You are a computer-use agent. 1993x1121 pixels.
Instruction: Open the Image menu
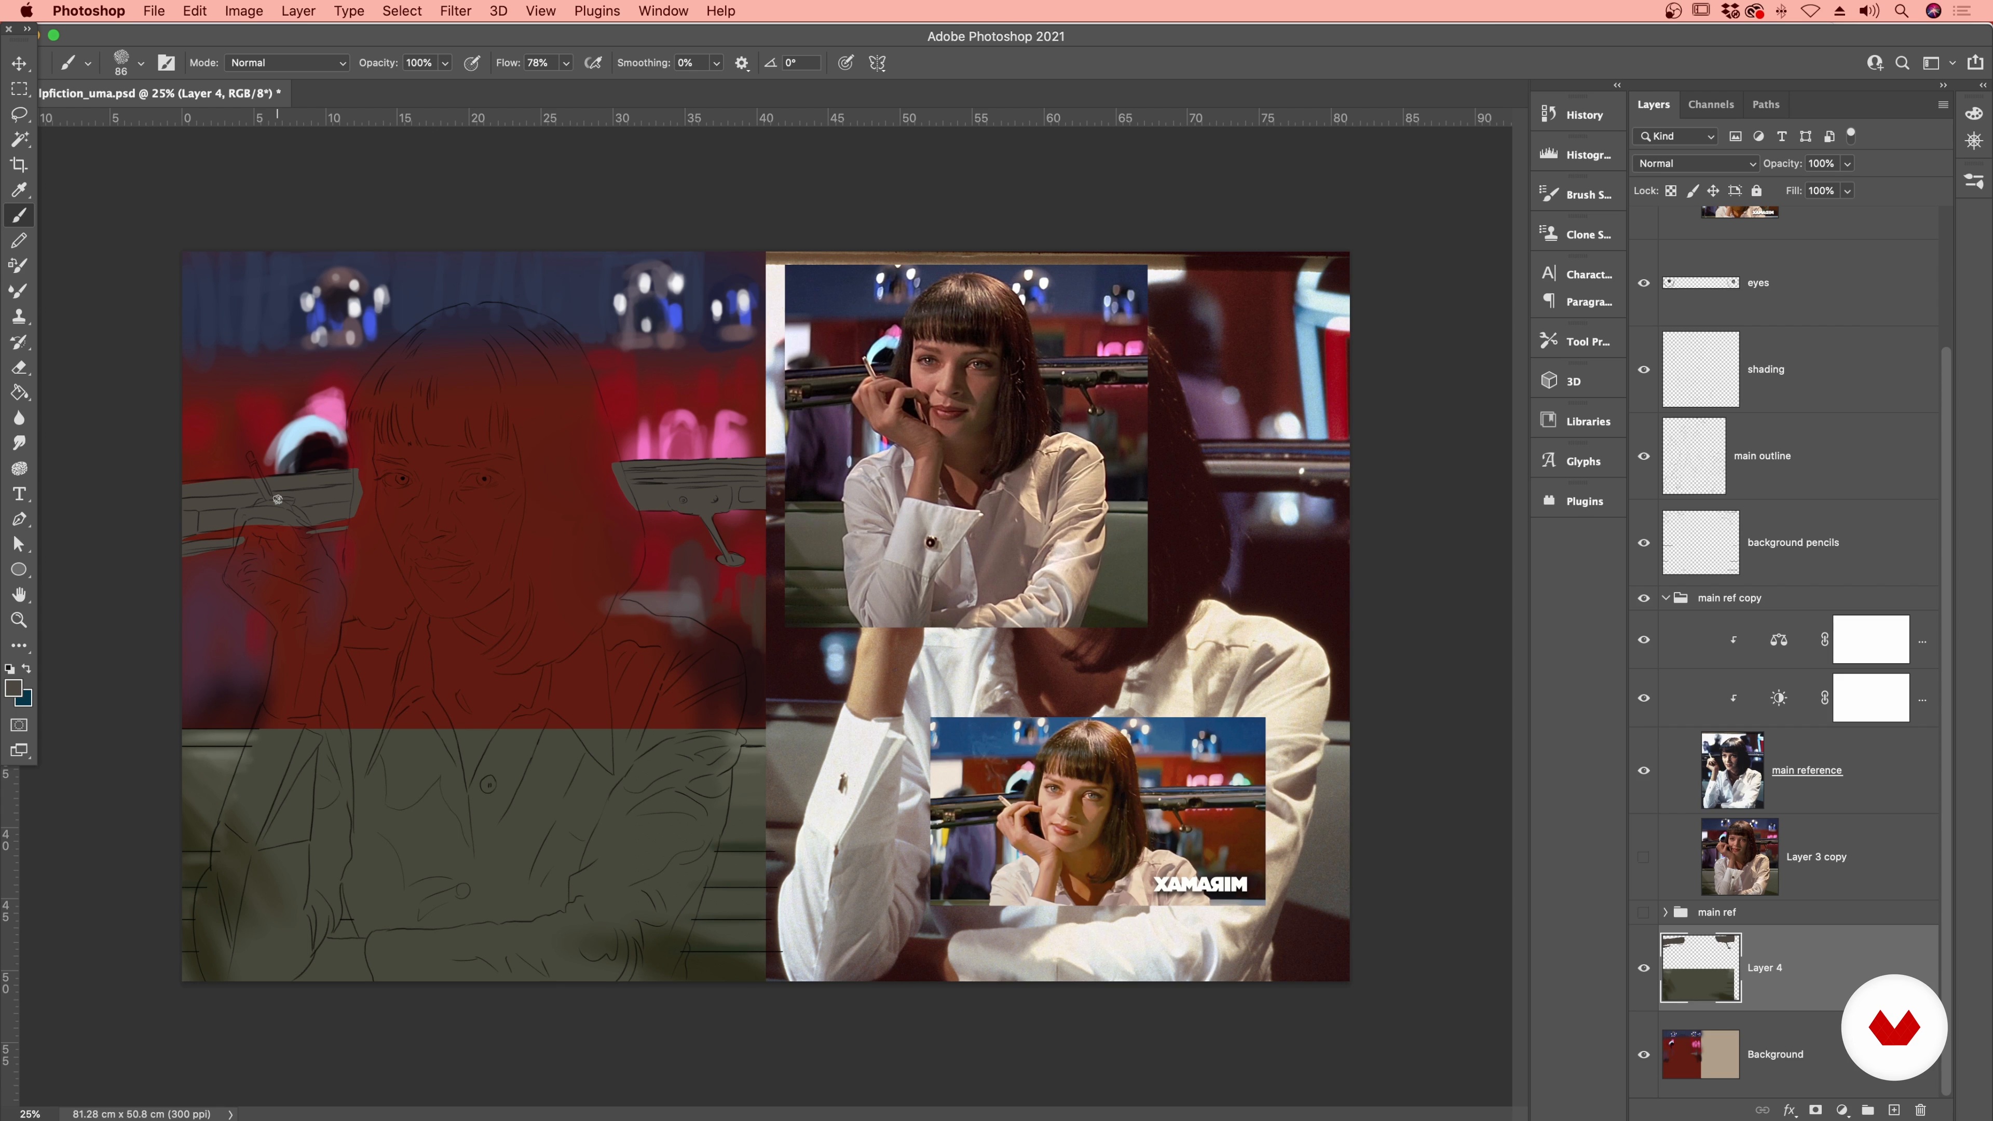point(244,11)
